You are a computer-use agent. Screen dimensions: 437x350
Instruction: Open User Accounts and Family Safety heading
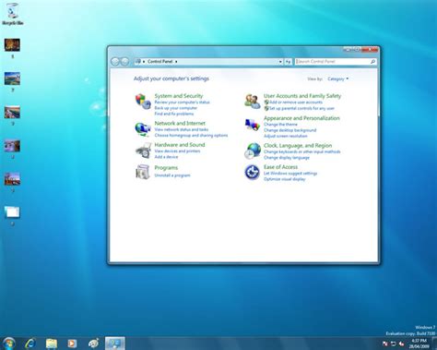302,96
